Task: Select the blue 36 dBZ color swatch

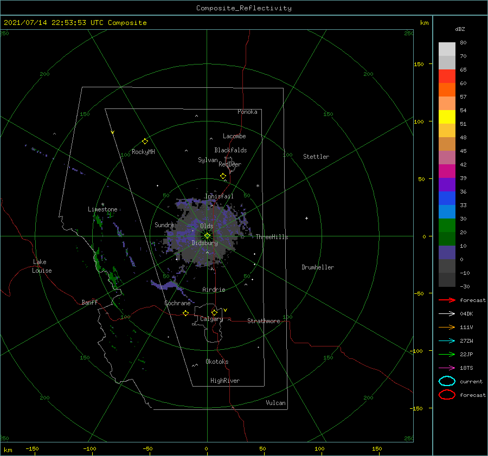Action: coord(447,198)
